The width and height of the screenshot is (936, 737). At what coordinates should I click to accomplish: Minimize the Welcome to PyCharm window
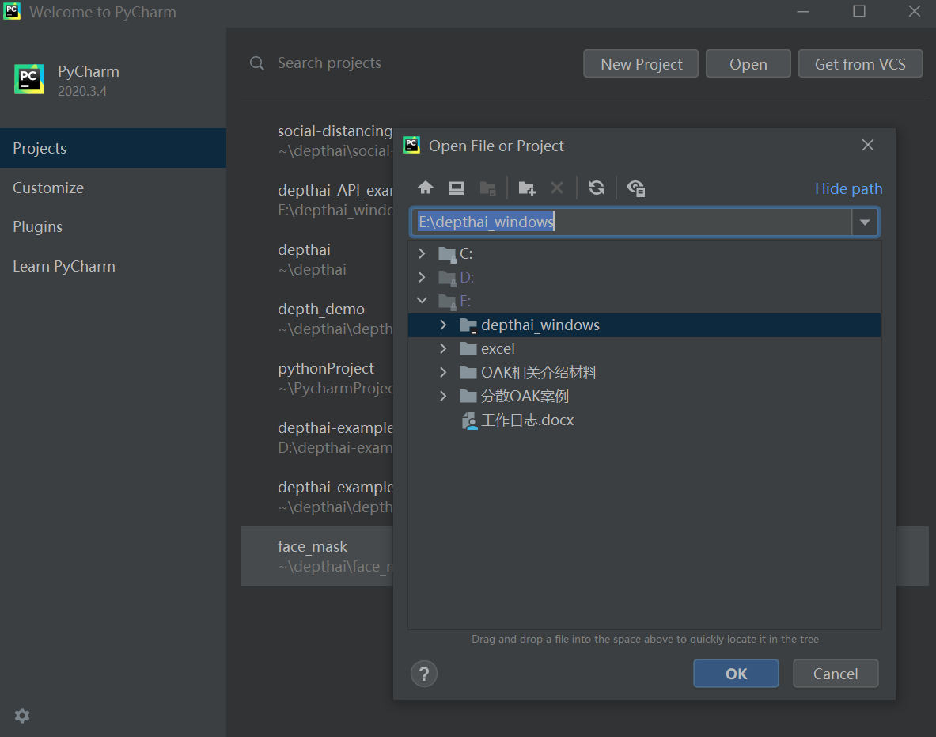tap(804, 11)
